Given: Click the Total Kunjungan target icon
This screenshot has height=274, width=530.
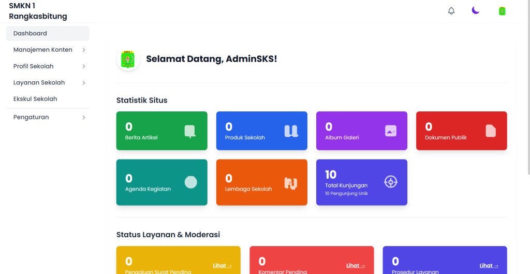Looking at the screenshot, I should (x=391, y=182).
